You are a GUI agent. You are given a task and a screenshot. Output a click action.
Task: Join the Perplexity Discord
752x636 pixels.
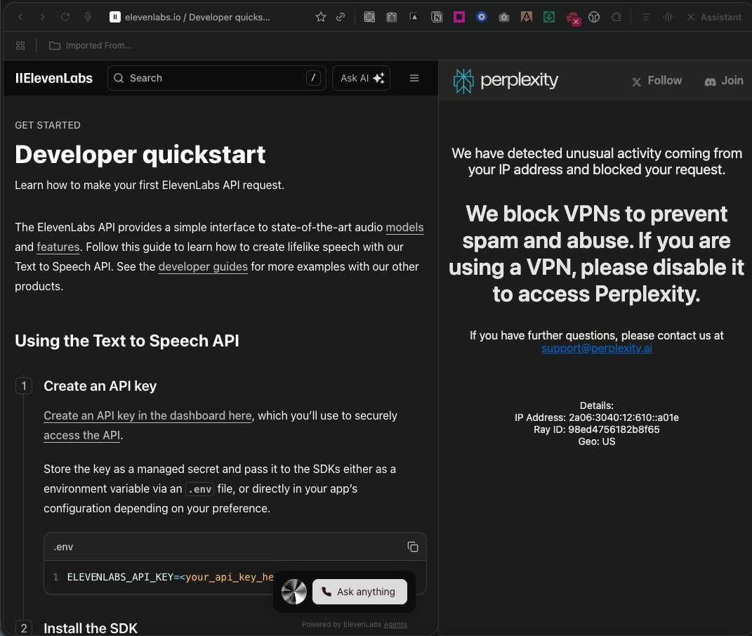(x=724, y=81)
